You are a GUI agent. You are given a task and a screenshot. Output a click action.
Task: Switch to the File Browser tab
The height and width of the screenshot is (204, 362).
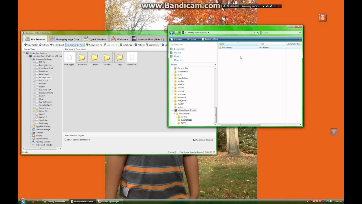pos(35,39)
